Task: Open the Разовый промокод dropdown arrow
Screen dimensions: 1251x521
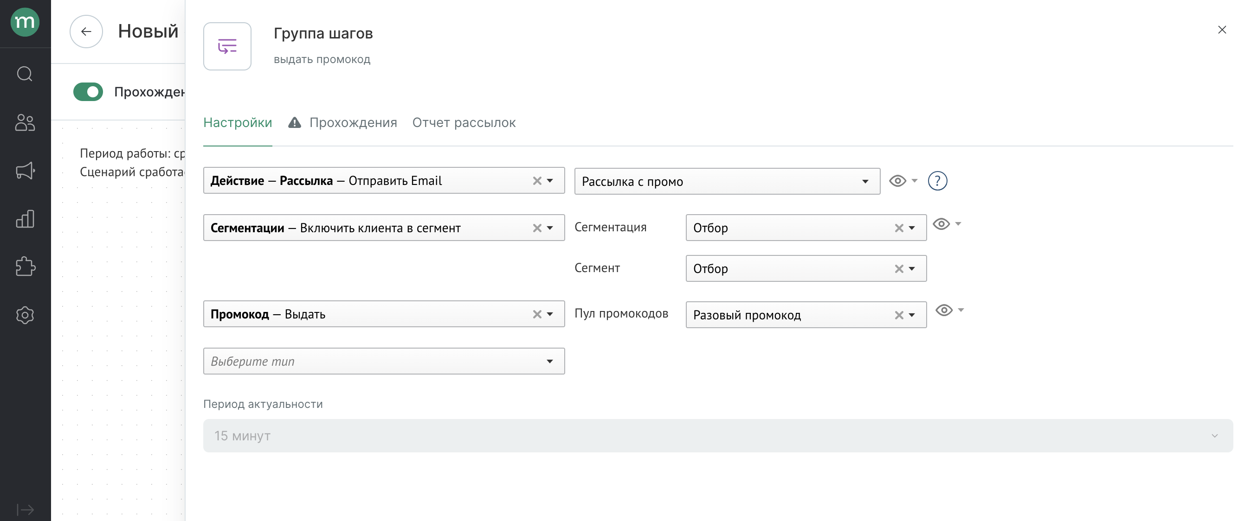Action: tap(911, 315)
